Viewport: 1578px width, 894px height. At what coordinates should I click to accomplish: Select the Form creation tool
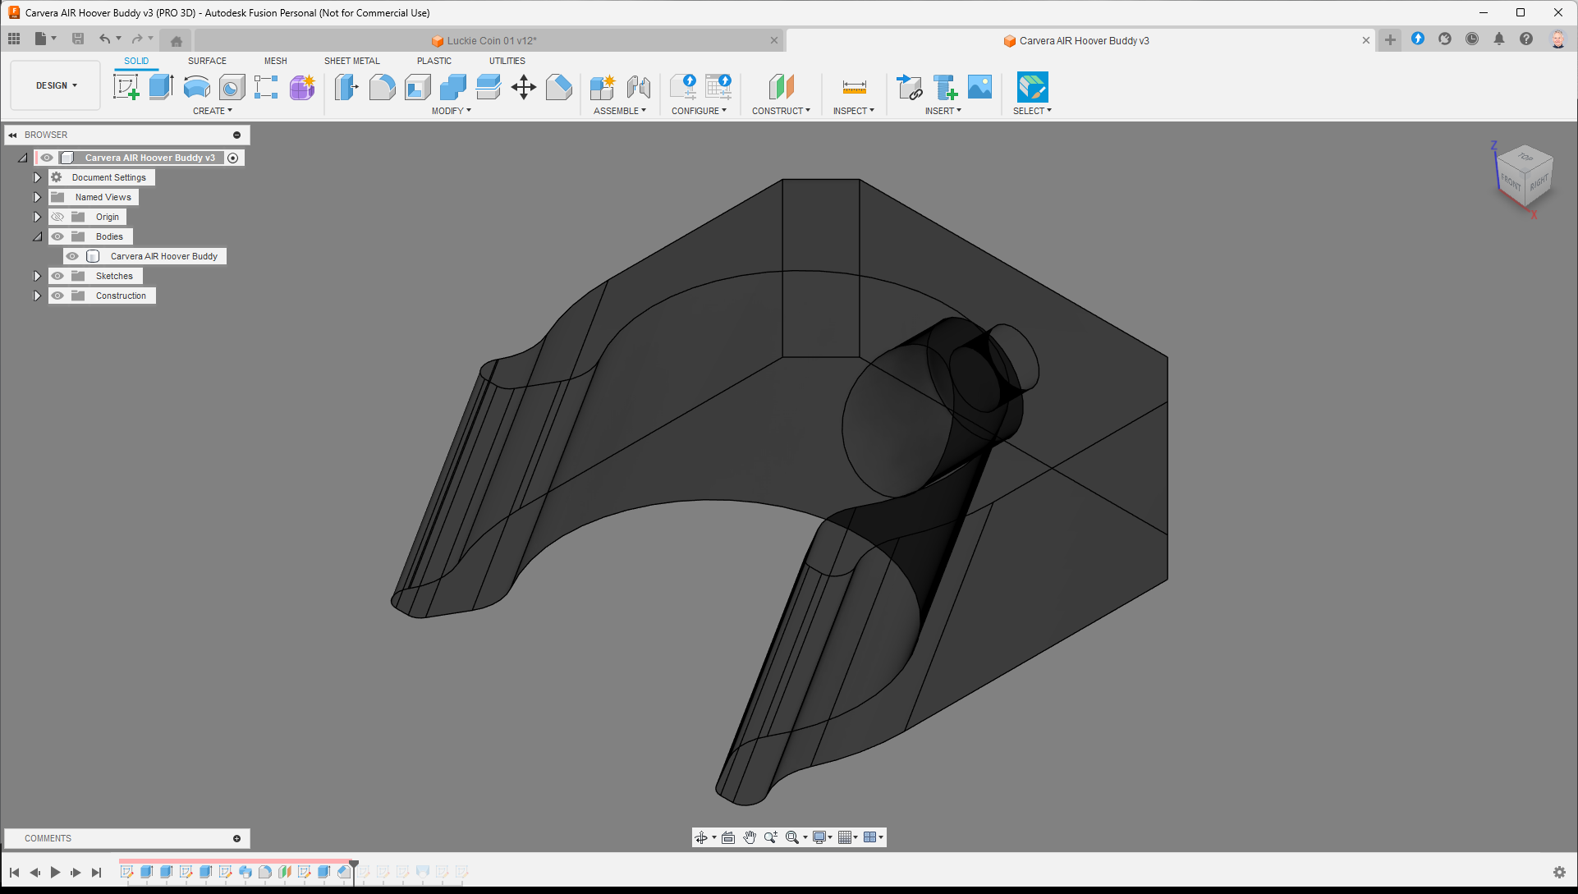[x=302, y=87]
